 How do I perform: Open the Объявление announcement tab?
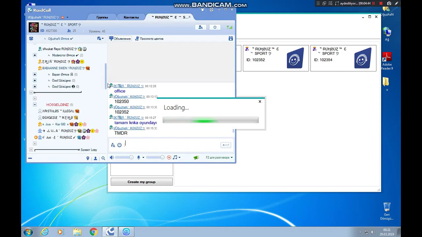coord(120,39)
